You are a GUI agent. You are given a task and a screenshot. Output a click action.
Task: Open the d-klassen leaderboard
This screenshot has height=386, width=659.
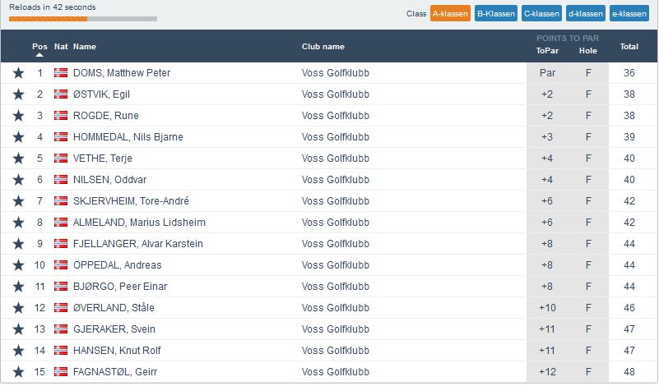[585, 14]
